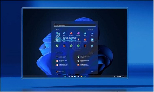
Task: Launch Spotify from the pinned apps
Action: point(78,46)
